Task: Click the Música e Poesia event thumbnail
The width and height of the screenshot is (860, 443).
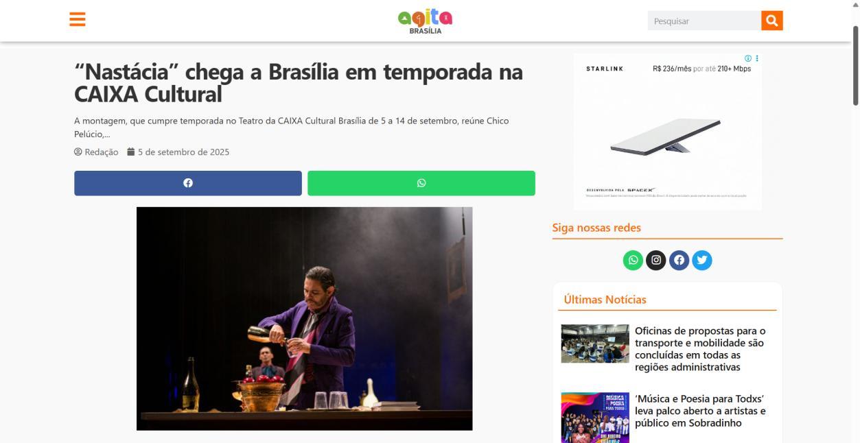Action: pyautogui.click(x=595, y=418)
